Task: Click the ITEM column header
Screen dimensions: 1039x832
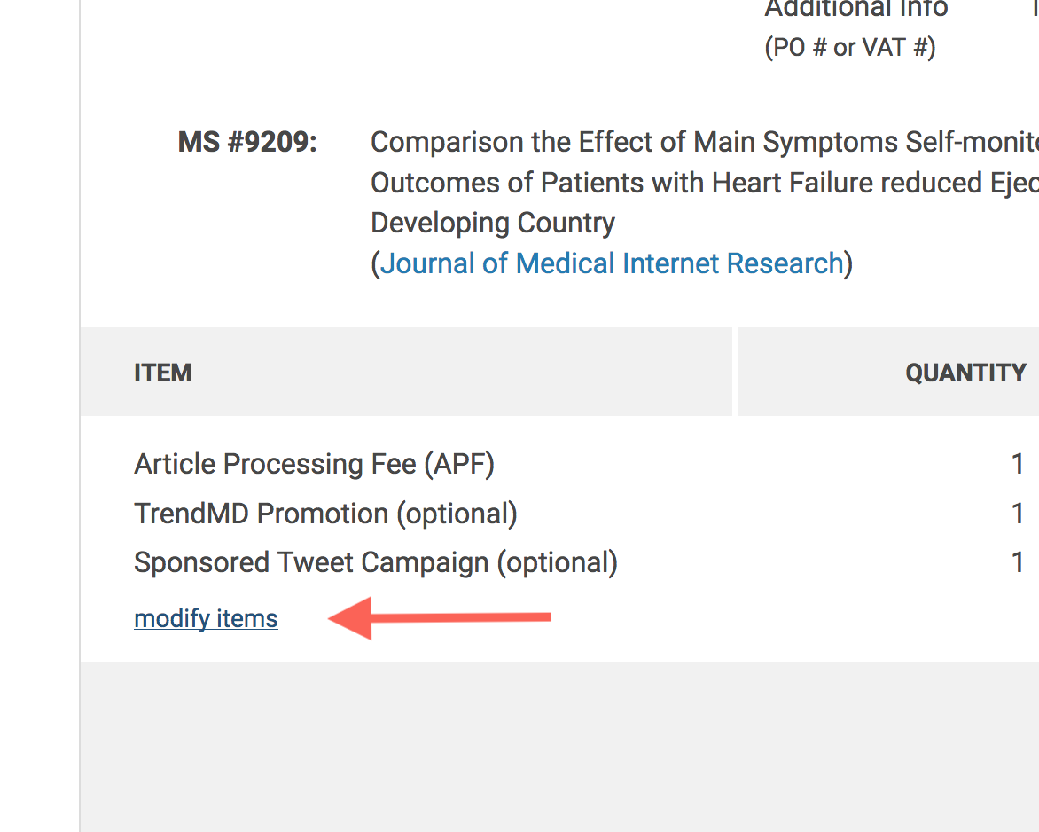Action: pos(163,373)
